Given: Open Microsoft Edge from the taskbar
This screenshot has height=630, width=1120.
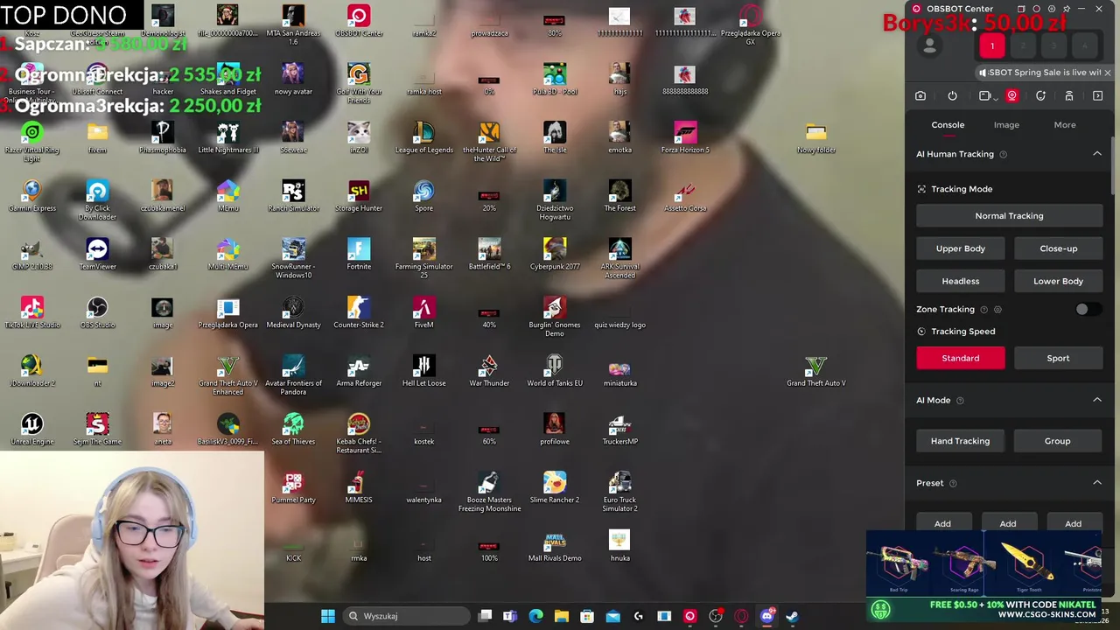Looking at the screenshot, I should pyautogui.click(x=535, y=616).
